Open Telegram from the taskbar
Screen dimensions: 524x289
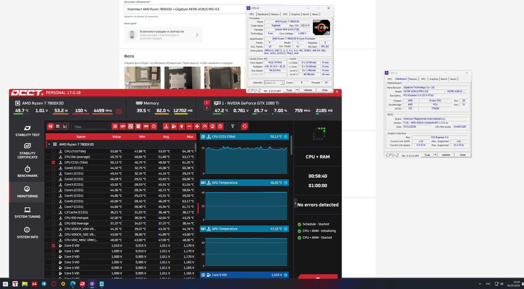44,284
